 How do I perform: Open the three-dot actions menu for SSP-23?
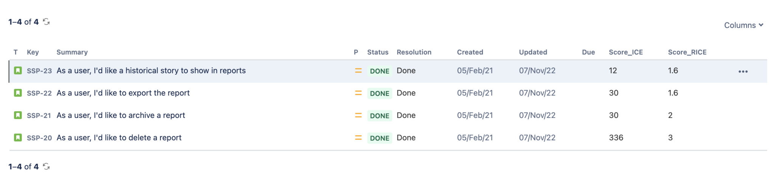click(743, 71)
